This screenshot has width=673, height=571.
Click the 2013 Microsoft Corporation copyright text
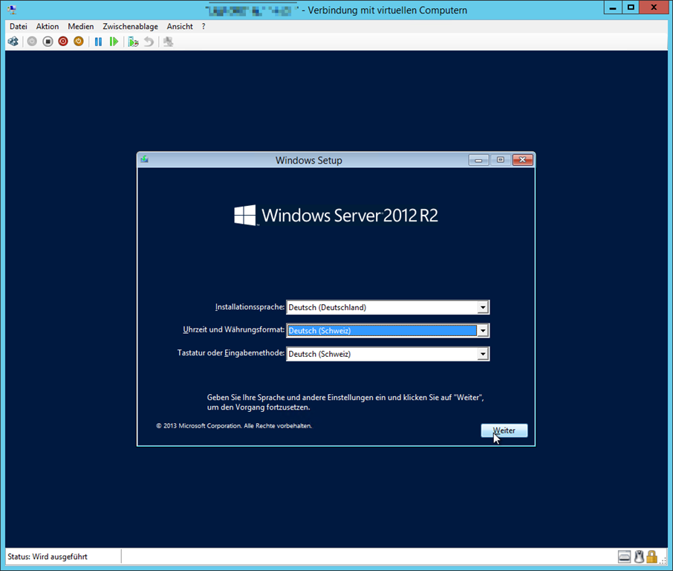pyautogui.click(x=234, y=426)
